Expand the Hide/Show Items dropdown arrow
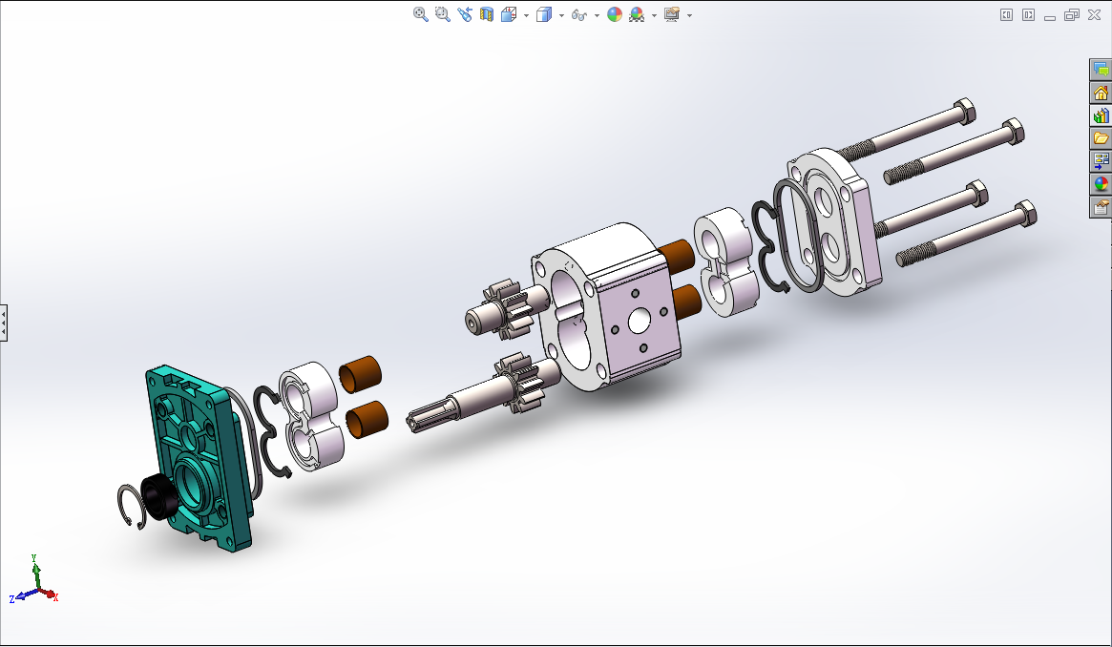The width and height of the screenshot is (1112, 647). [597, 15]
